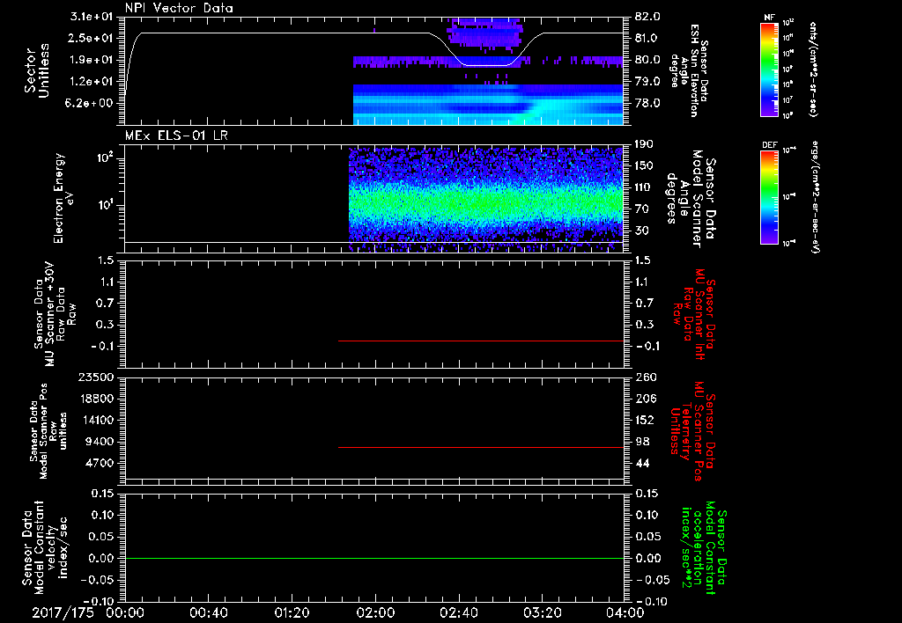Click the 'Model Scanner Pos Raw' axis title
This screenshot has width=902, height=623.
(x=48, y=431)
